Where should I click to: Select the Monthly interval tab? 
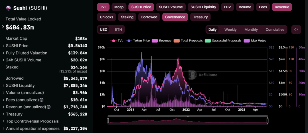(251, 30)
